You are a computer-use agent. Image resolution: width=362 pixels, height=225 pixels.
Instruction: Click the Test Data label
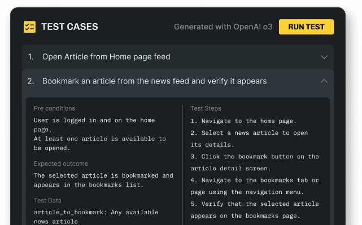pos(47,200)
